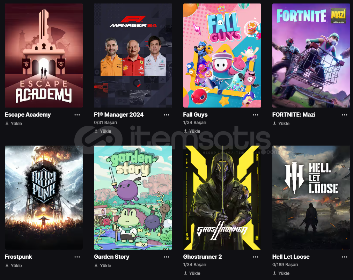Image resolution: width=353 pixels, height=280 pixels.
Task: Click Yükle under Fall Guys
Action: [x=192, y=131]
